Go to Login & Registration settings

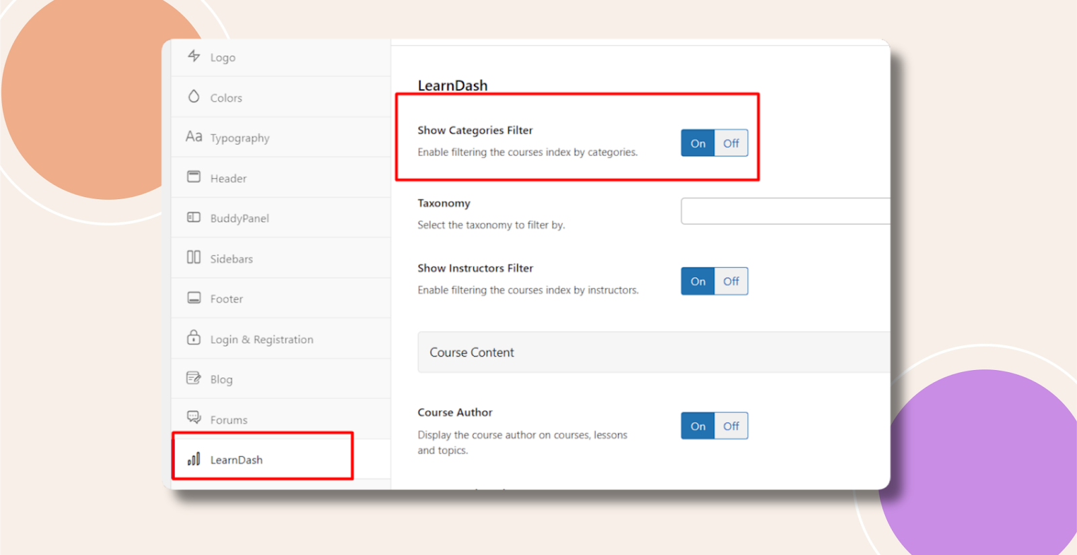(x=281, y=339)
